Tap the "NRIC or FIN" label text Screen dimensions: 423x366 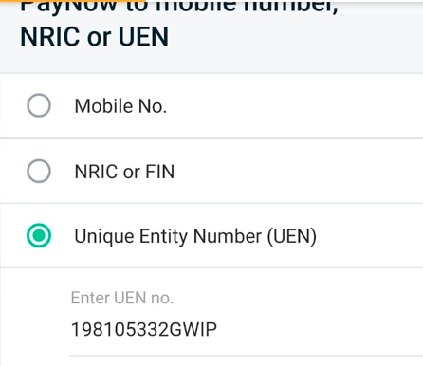coord(124,172)
